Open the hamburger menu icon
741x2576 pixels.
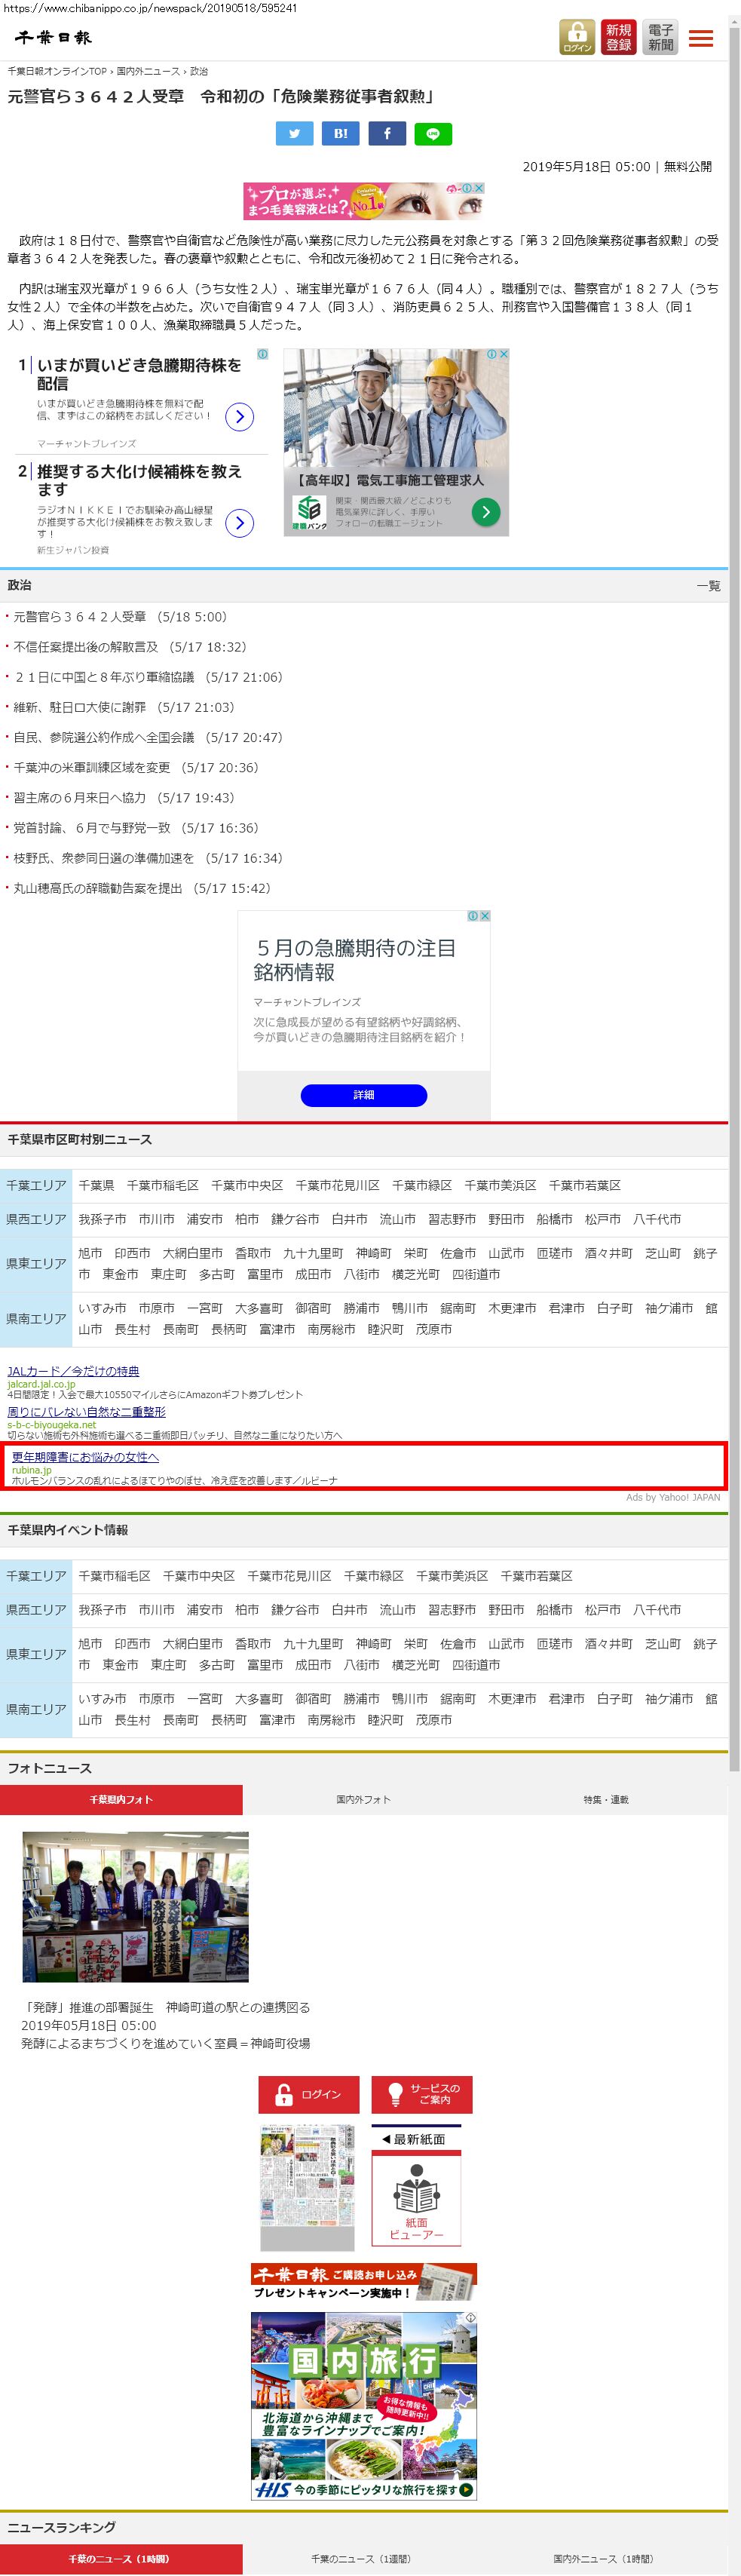click(x=701, y=38)
